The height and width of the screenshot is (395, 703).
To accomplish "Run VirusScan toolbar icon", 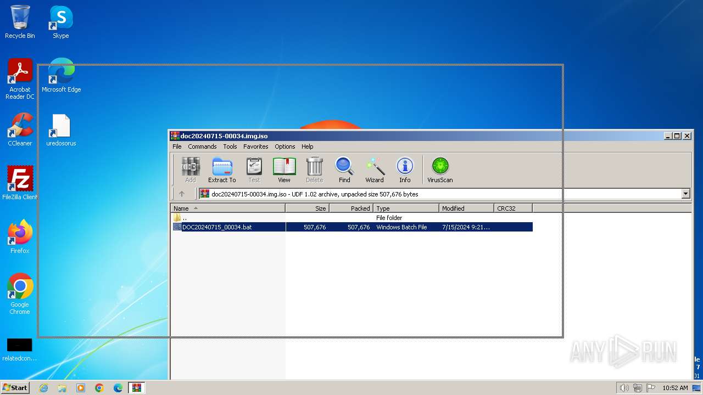I will coord(440,170).
